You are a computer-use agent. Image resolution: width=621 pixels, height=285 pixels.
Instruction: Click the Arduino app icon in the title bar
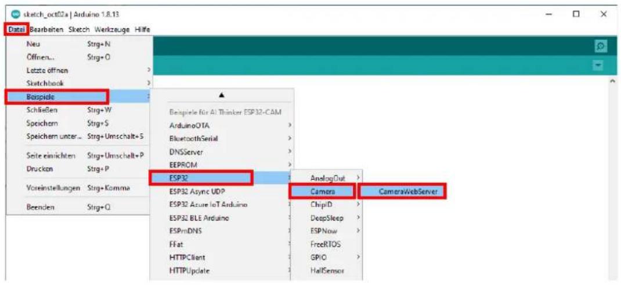16,14
